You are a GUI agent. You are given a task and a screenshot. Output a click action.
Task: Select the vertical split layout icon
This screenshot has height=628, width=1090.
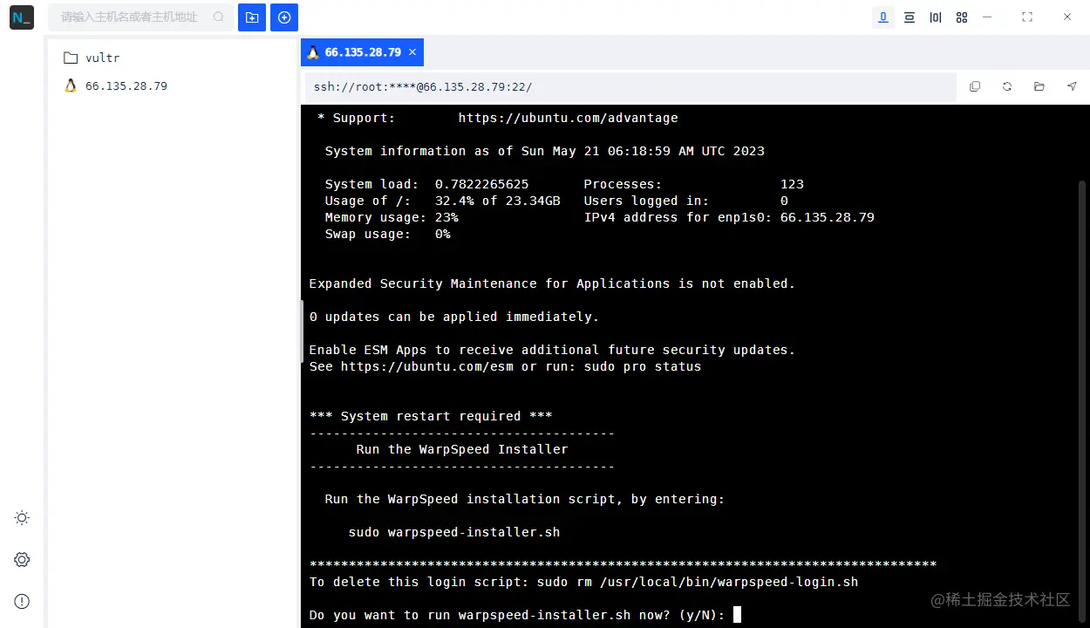click(x=936, y=17)
